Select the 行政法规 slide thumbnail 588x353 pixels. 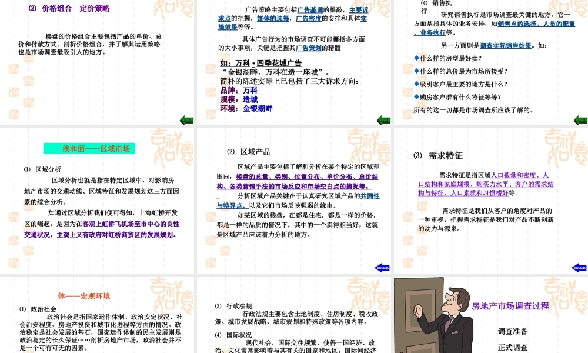294,315
